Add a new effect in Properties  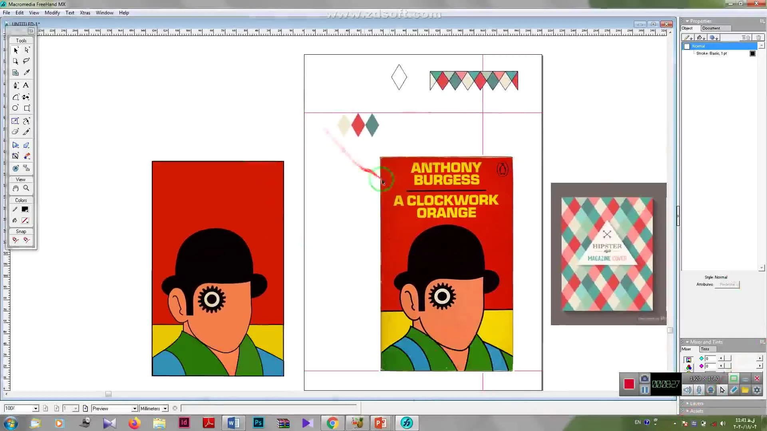click(x=714, y=38)
